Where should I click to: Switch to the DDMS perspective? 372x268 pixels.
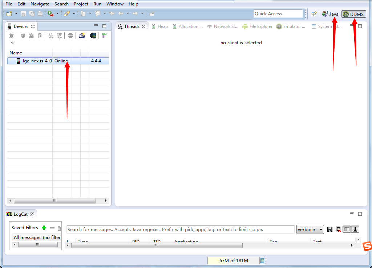pos(354,14)
